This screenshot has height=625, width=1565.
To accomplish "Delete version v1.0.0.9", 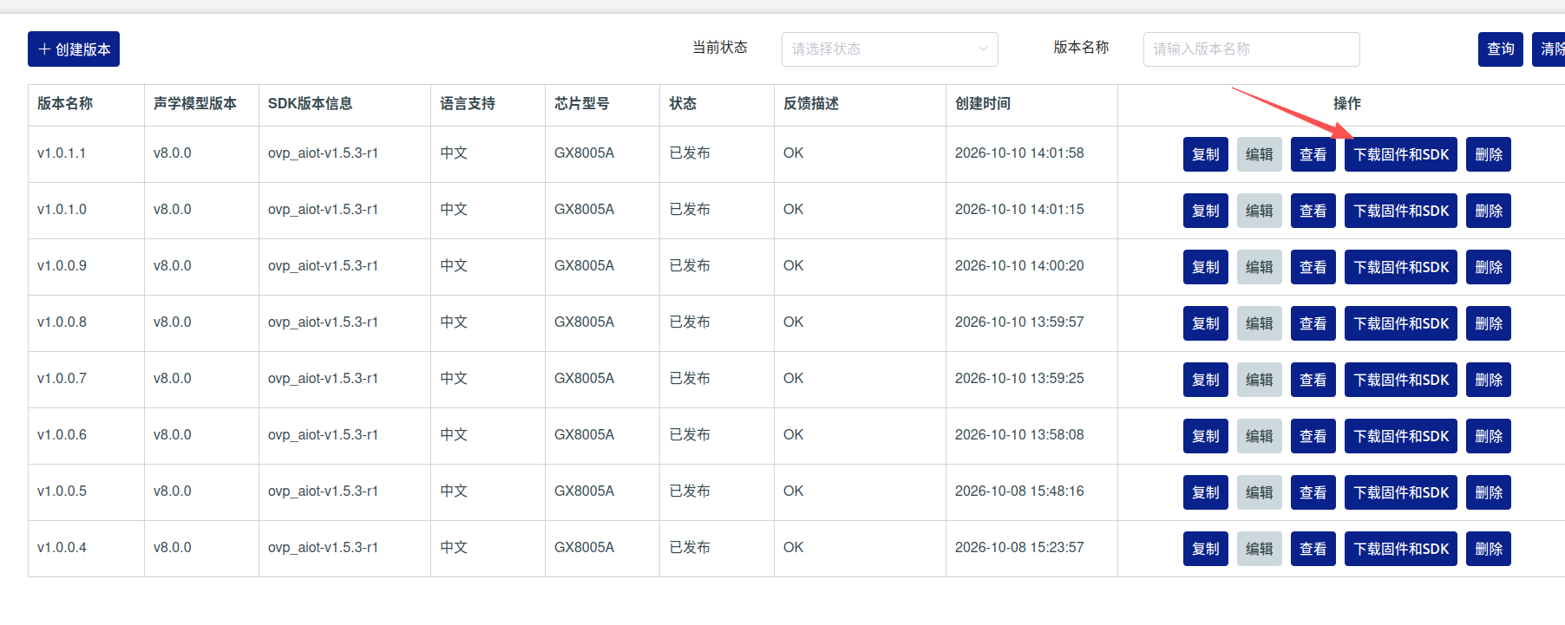I will coord(1488,267).
